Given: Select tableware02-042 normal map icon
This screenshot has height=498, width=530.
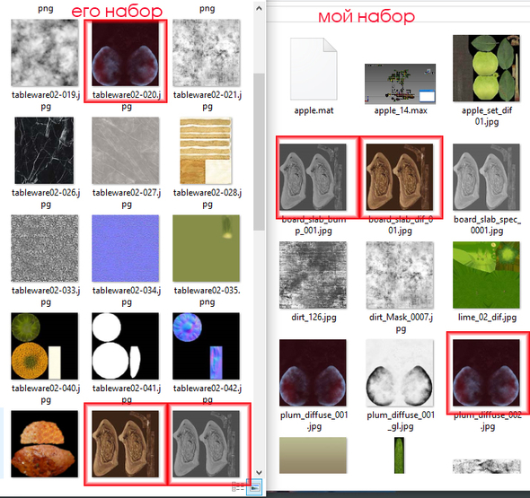Looking at the screenshot, I should pyautogui.click(x=206, y=345).
